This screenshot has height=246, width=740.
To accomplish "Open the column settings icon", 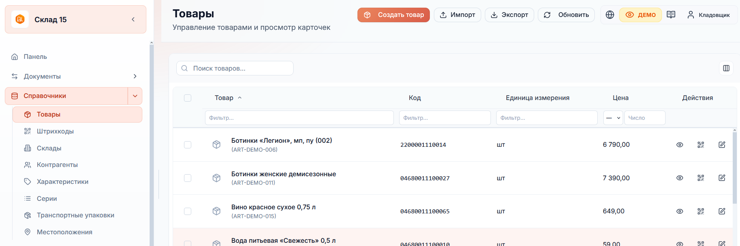I will tap(726, 68).
